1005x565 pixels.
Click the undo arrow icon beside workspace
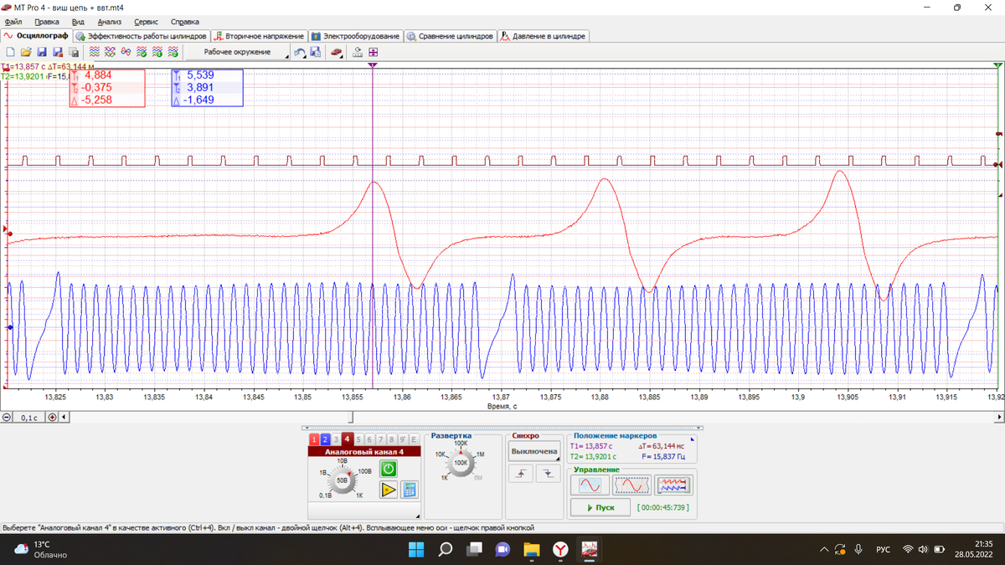(300, 52)
